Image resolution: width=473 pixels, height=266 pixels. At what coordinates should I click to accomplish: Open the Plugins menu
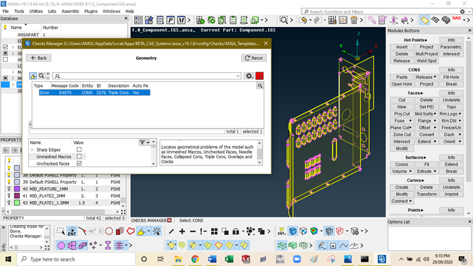91,11
